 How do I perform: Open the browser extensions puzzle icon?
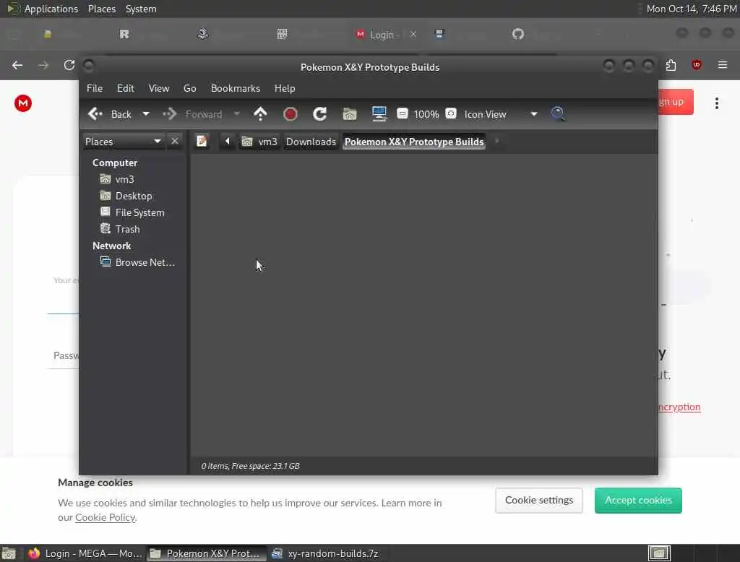[671, 65]
